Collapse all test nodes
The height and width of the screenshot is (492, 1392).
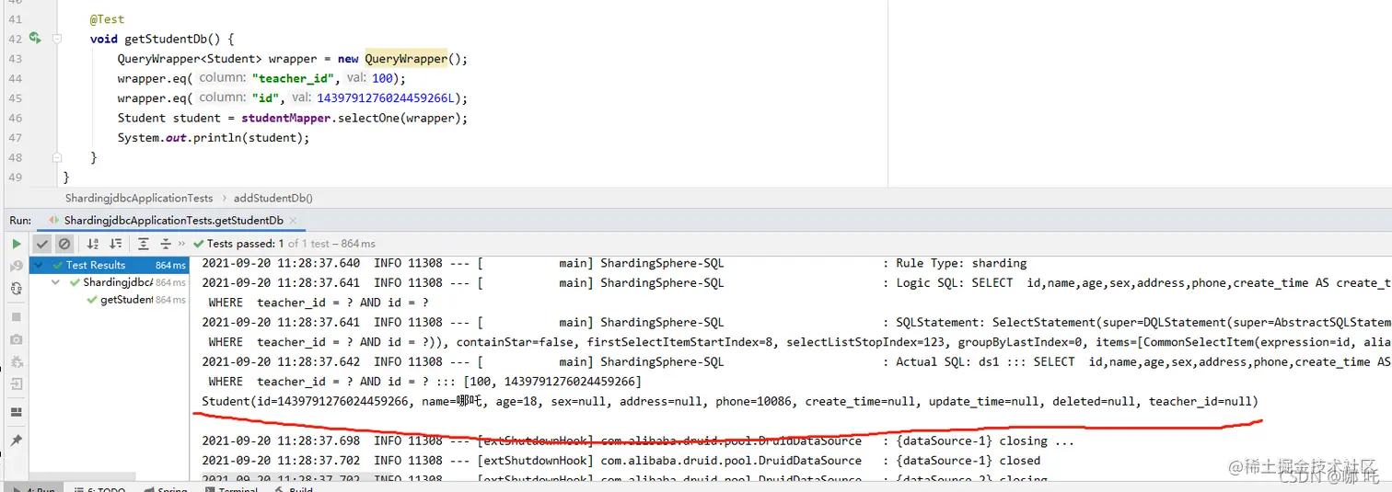click(x=166, y=244)
